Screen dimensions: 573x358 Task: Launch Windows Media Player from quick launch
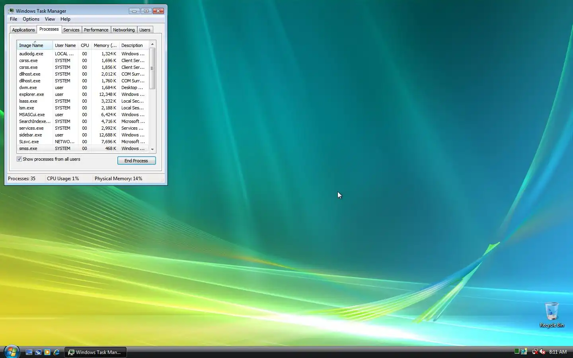pyautogui.click(x=47, y=352)
